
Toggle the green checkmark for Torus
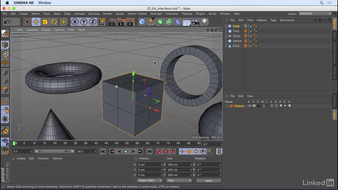point(251,36)
